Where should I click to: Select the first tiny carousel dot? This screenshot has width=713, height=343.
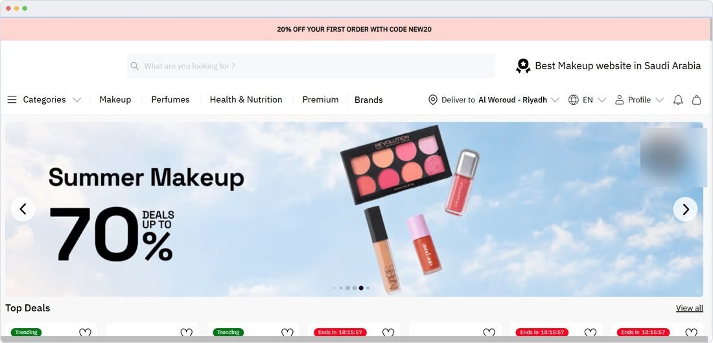334,287
